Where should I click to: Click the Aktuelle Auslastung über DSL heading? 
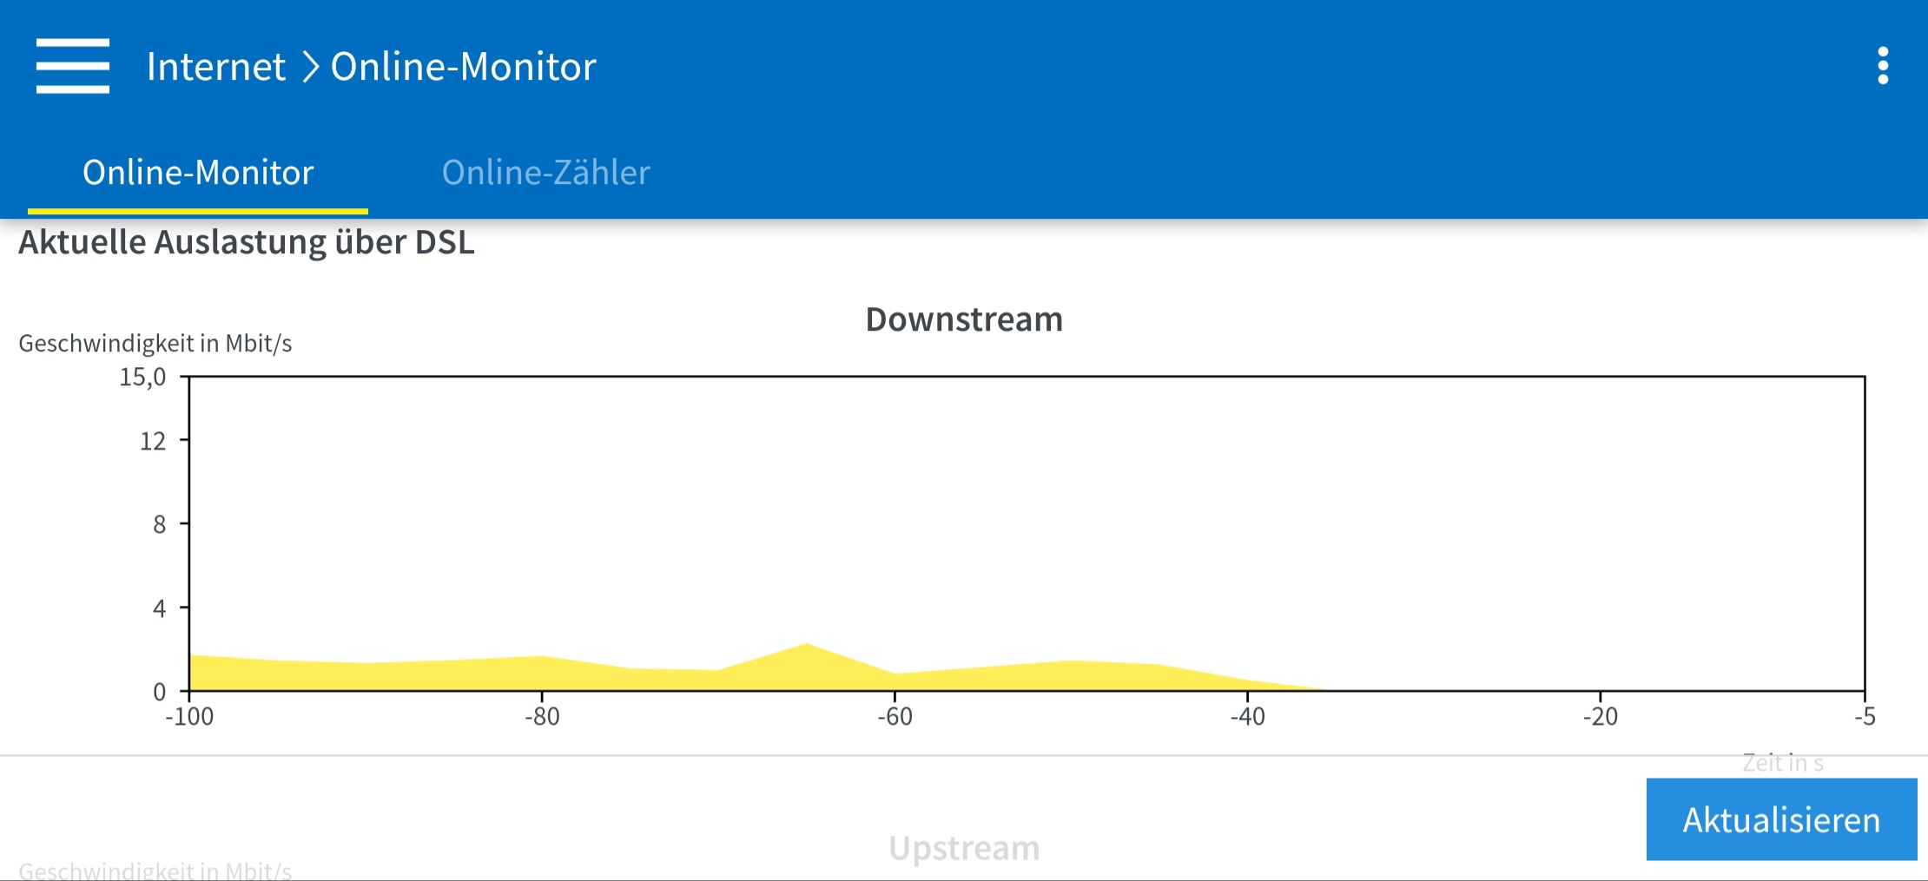pos(247,242)
